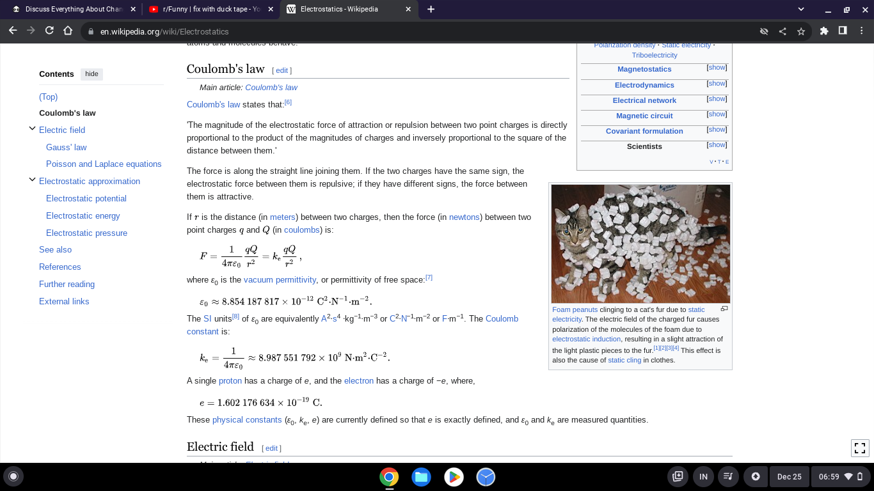
Task: Open the crossed-eye cookie blocking icon
Action: tap(763, 31)
